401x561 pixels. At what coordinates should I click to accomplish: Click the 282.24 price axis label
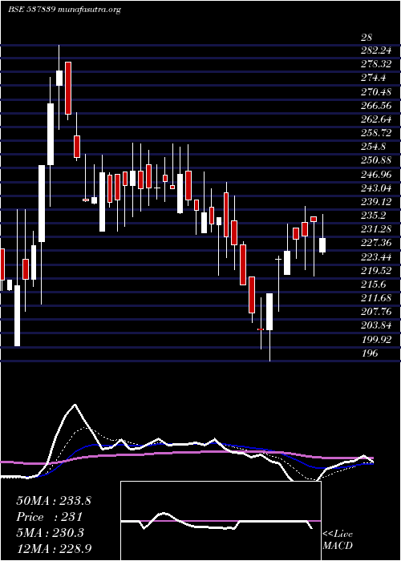(375, 50)
